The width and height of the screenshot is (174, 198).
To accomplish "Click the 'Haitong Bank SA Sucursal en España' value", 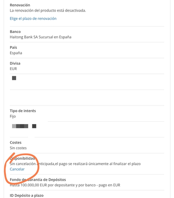I will click(41, 37).
